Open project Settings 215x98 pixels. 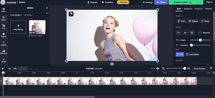tap(148, 2)
